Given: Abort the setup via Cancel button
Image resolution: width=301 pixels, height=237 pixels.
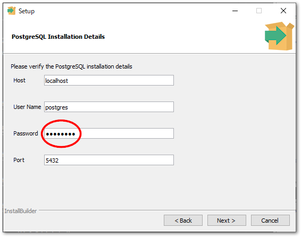Looking at the screenshot, I should coord(270,221).
